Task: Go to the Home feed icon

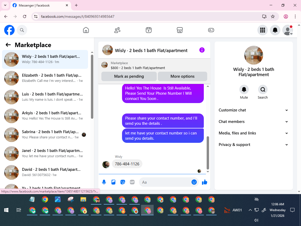Action: click(x=86, y=30)
